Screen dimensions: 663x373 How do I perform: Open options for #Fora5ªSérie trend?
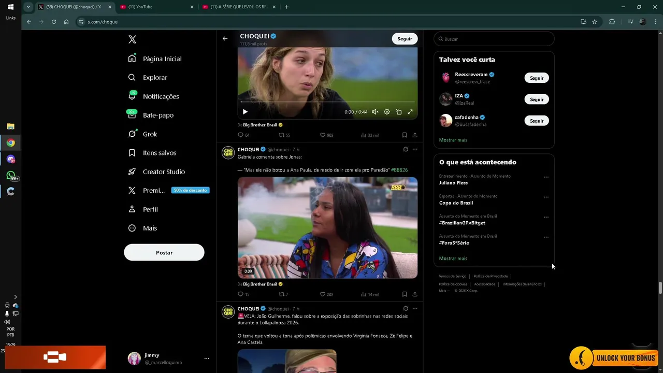pos(546,237)
